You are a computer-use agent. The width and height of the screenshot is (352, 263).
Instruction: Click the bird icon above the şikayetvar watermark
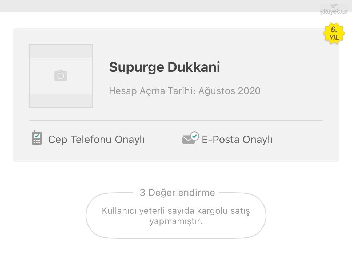click(334, 6)
